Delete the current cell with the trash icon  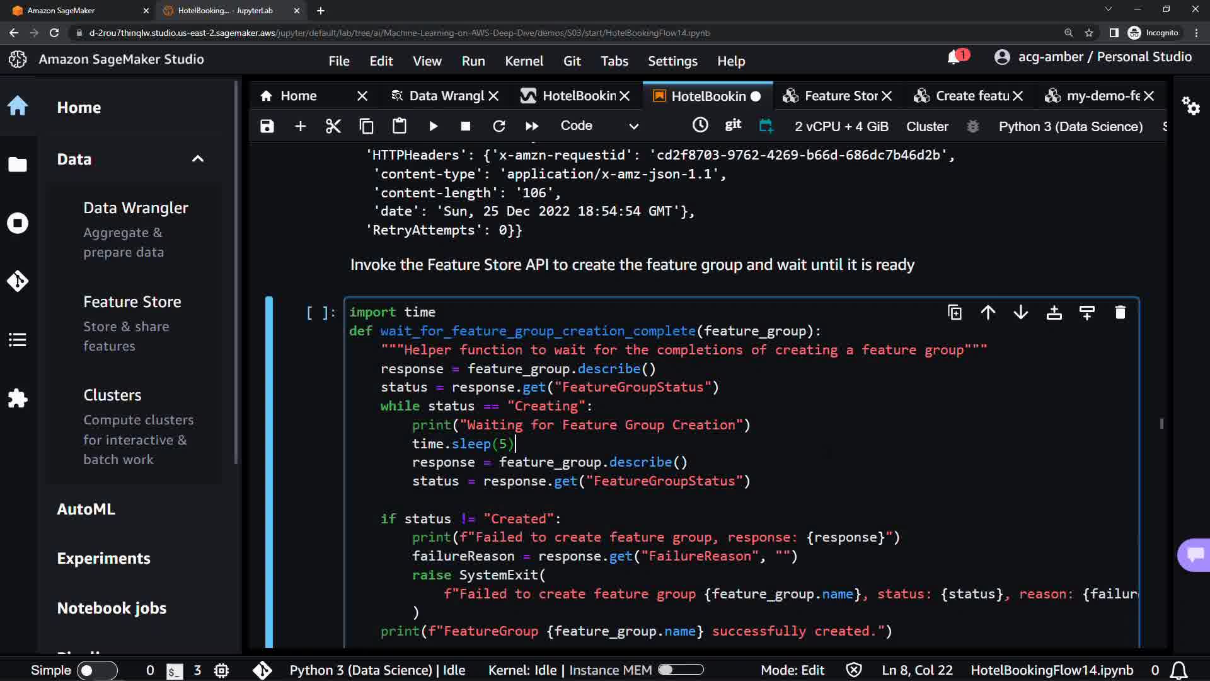[1120, 312]
